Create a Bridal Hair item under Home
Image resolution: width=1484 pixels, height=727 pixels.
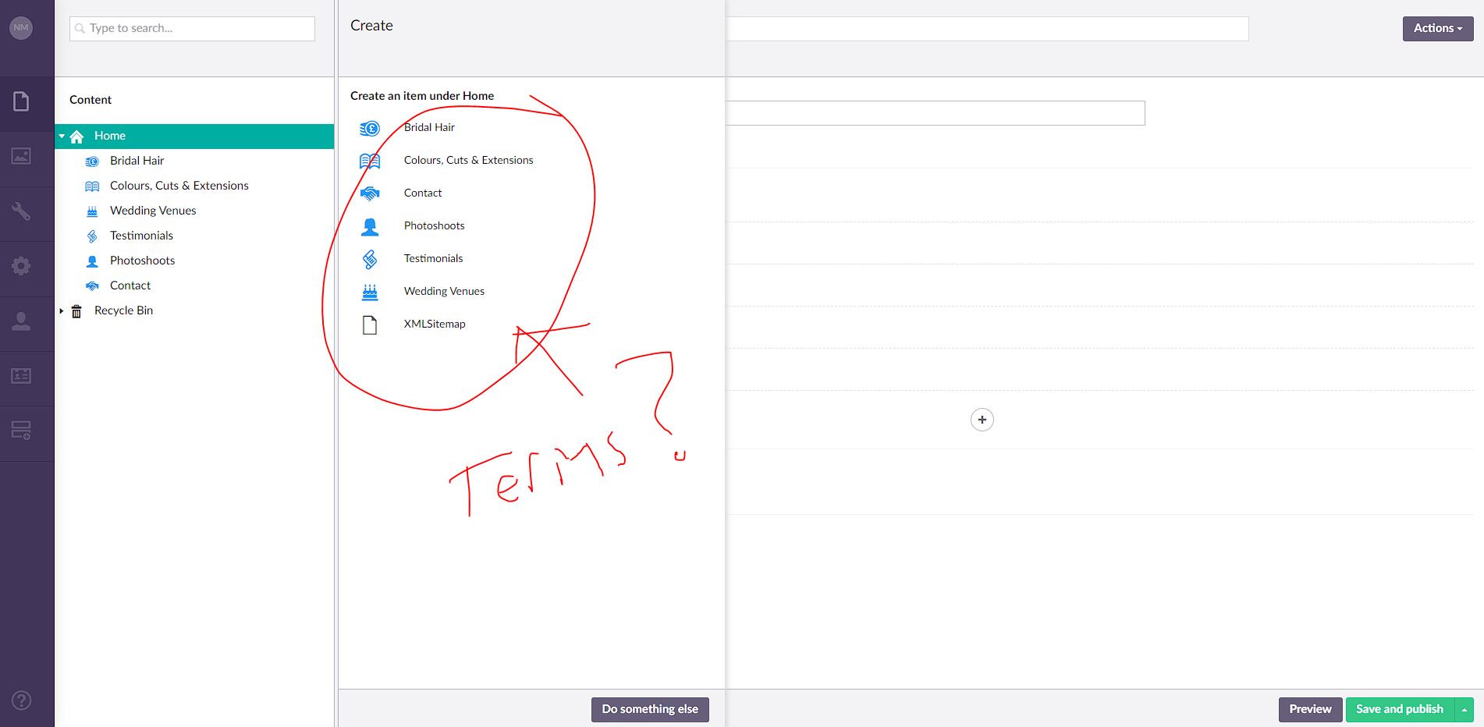pos(429,128)
